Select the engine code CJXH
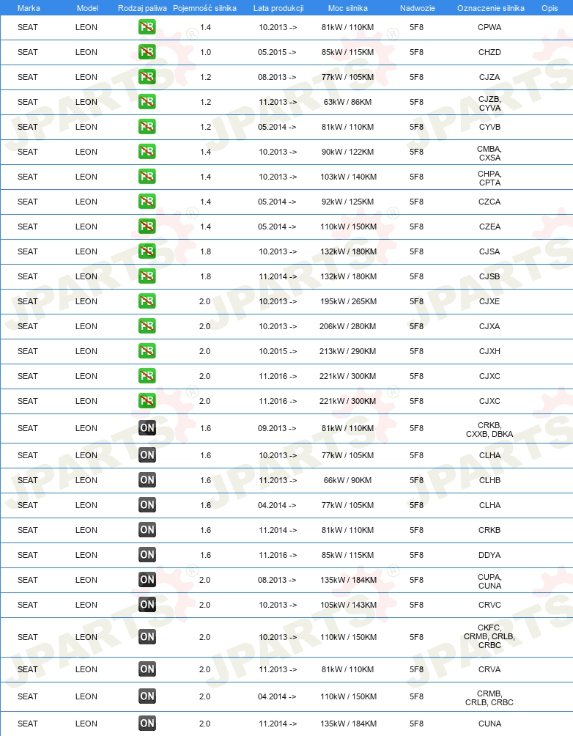573x736 pixels. coord(489,350)
